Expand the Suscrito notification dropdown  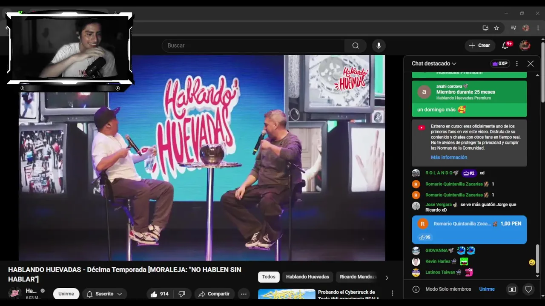[105, 294]
